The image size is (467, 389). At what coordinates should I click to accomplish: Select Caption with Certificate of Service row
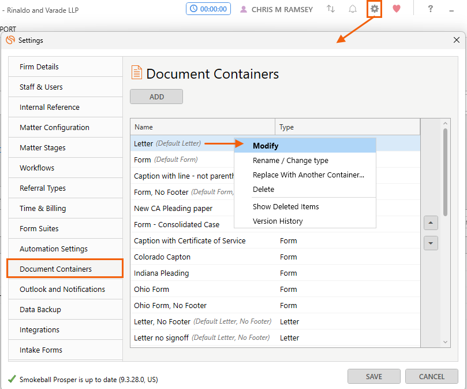click(275, 240)
